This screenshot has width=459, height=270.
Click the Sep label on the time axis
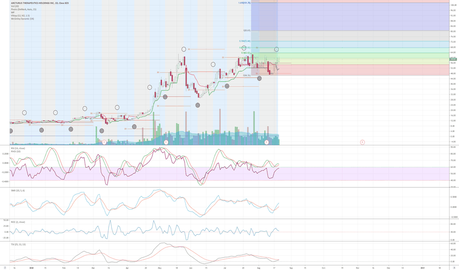[x=291, y=268]
